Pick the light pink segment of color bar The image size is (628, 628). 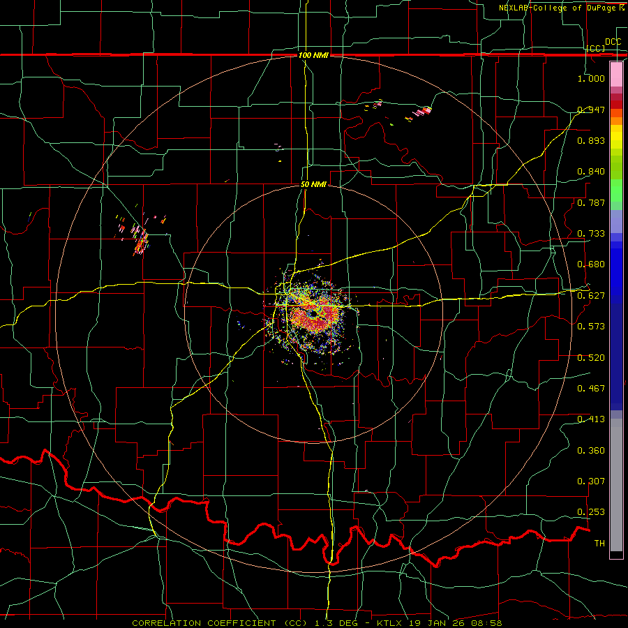(616, 74)
